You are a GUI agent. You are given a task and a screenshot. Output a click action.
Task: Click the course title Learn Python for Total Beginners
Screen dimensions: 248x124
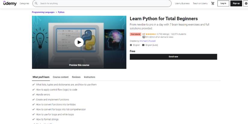pos(164,19)
